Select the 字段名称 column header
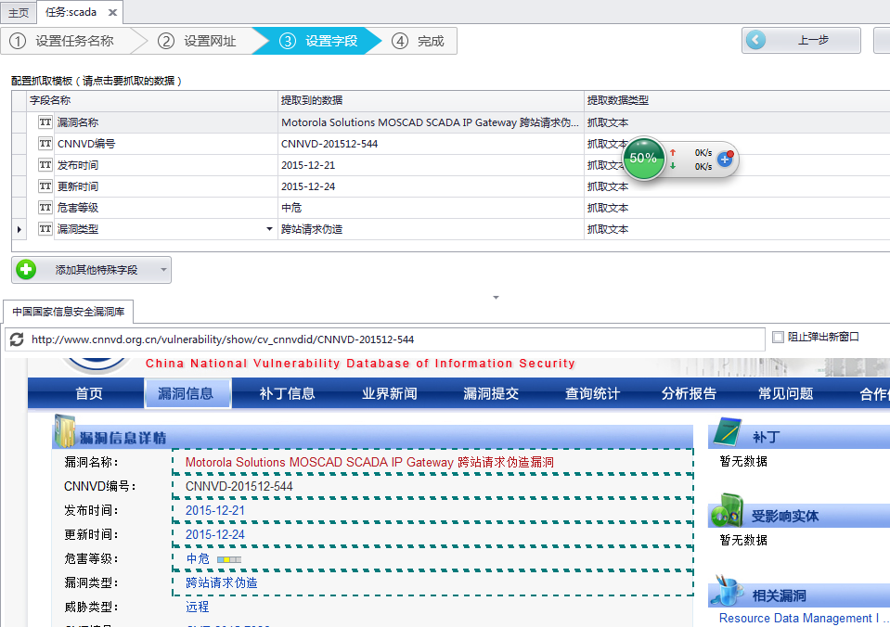This screenshot has height=627, width=890. pyautogui.click(x=153, y=100)
